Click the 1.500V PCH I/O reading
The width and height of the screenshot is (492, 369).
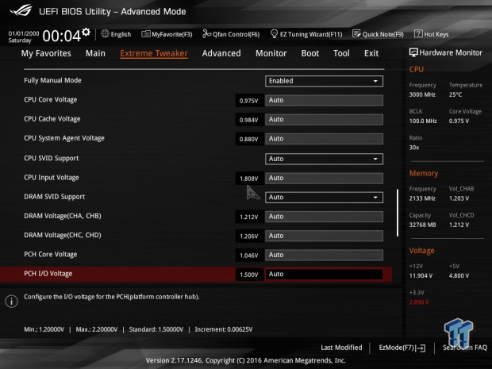(249, 275)
